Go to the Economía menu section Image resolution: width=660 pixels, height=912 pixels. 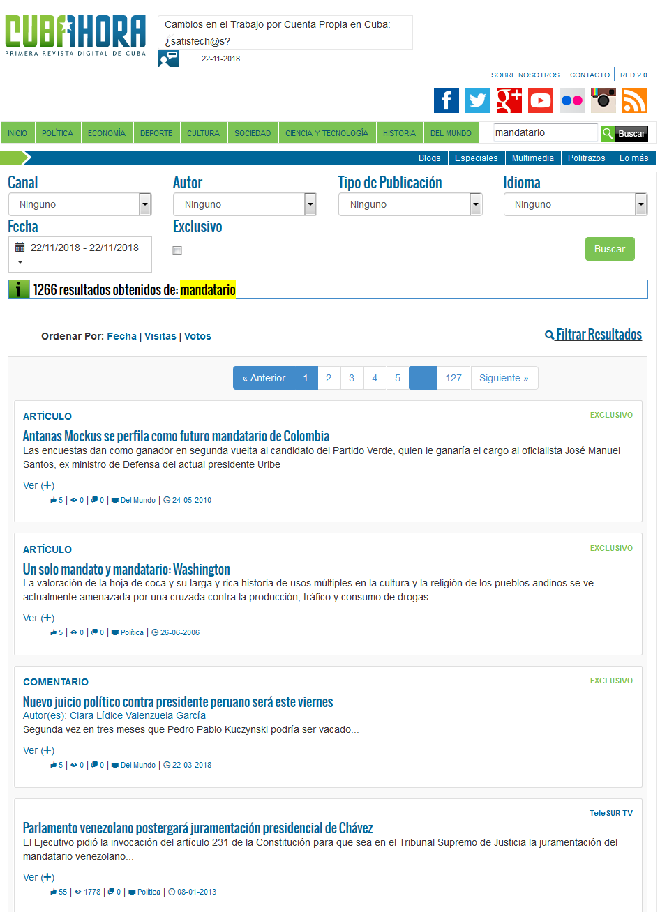pyautogui.click(x=107, y=133)
